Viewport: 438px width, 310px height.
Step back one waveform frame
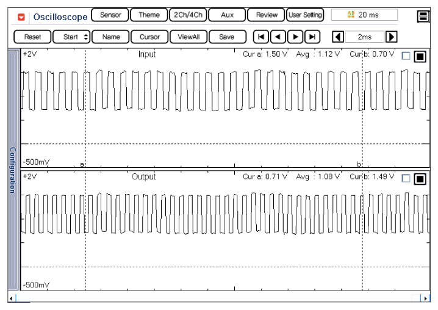(278, 37)
